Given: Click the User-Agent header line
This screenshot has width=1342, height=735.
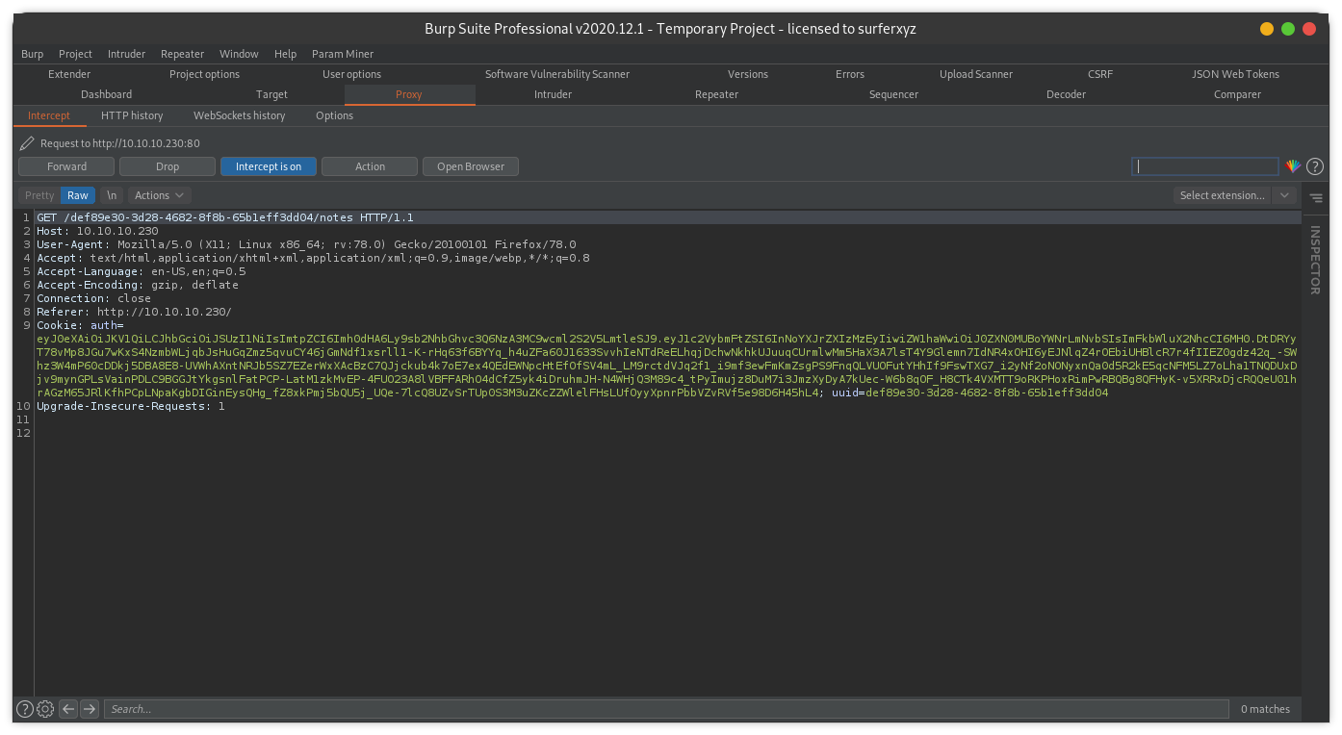Looking at the screenshot, I should [x=306, y=244].
